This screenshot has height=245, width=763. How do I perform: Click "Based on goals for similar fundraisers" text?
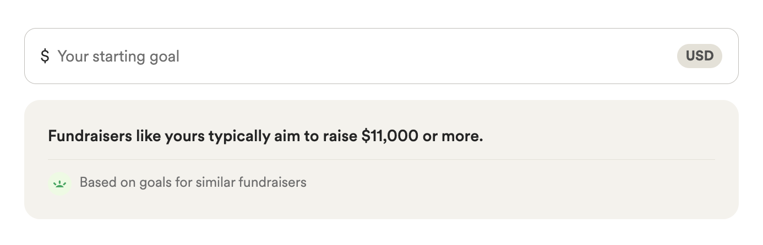(193, 182)
